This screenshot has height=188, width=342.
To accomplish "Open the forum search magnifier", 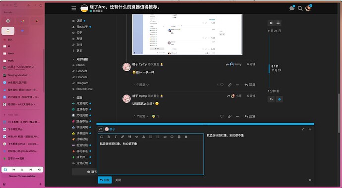I will point(300,8).
